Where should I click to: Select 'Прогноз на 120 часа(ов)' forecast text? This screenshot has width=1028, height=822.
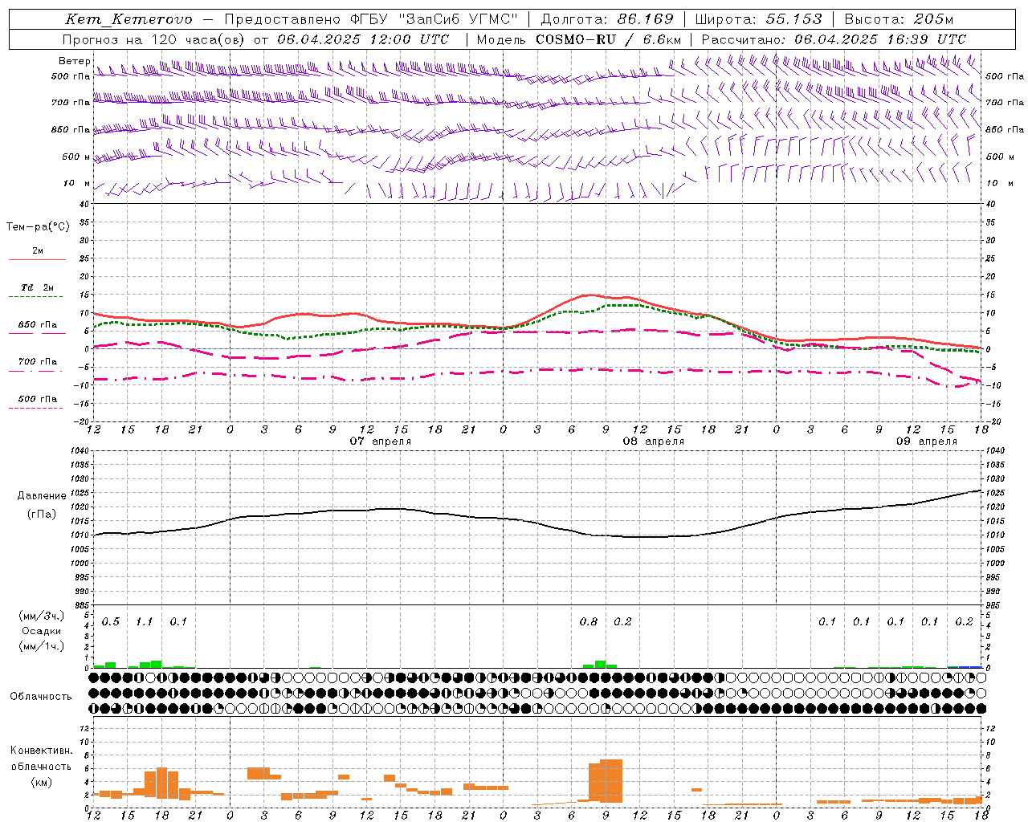tap(155, 39)
